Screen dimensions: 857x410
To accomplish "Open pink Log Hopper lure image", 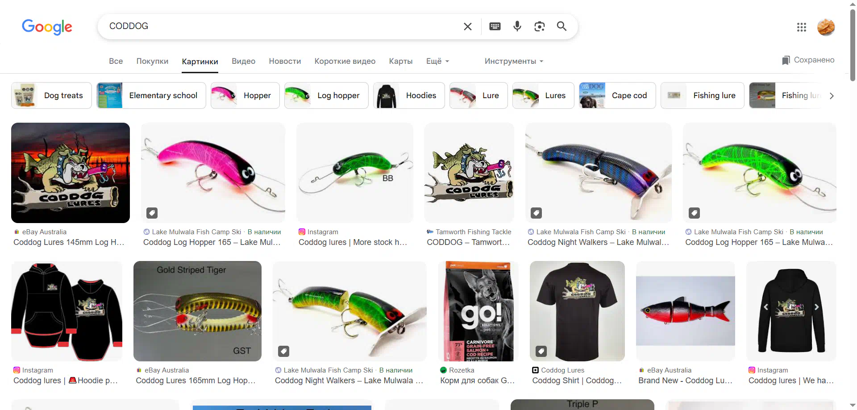I will (213, 173).
